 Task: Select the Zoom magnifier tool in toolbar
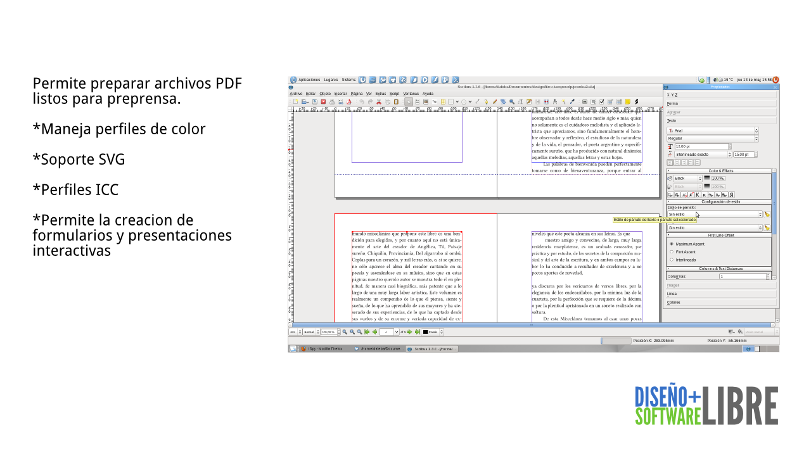[x=512, y=101]
